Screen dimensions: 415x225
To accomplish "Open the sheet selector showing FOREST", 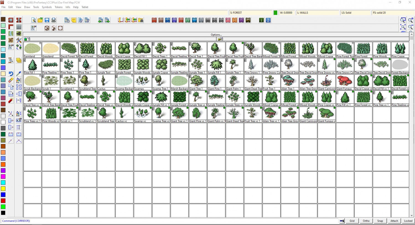I will 250,13.
